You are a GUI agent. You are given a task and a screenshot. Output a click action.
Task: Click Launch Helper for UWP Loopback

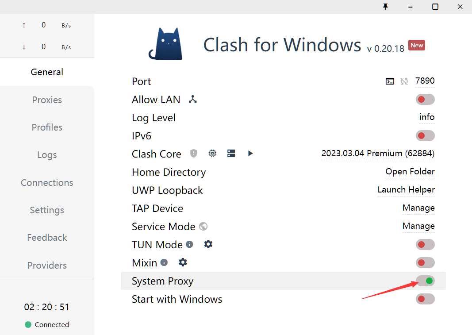pyautogui.click(x=406, y=190)
